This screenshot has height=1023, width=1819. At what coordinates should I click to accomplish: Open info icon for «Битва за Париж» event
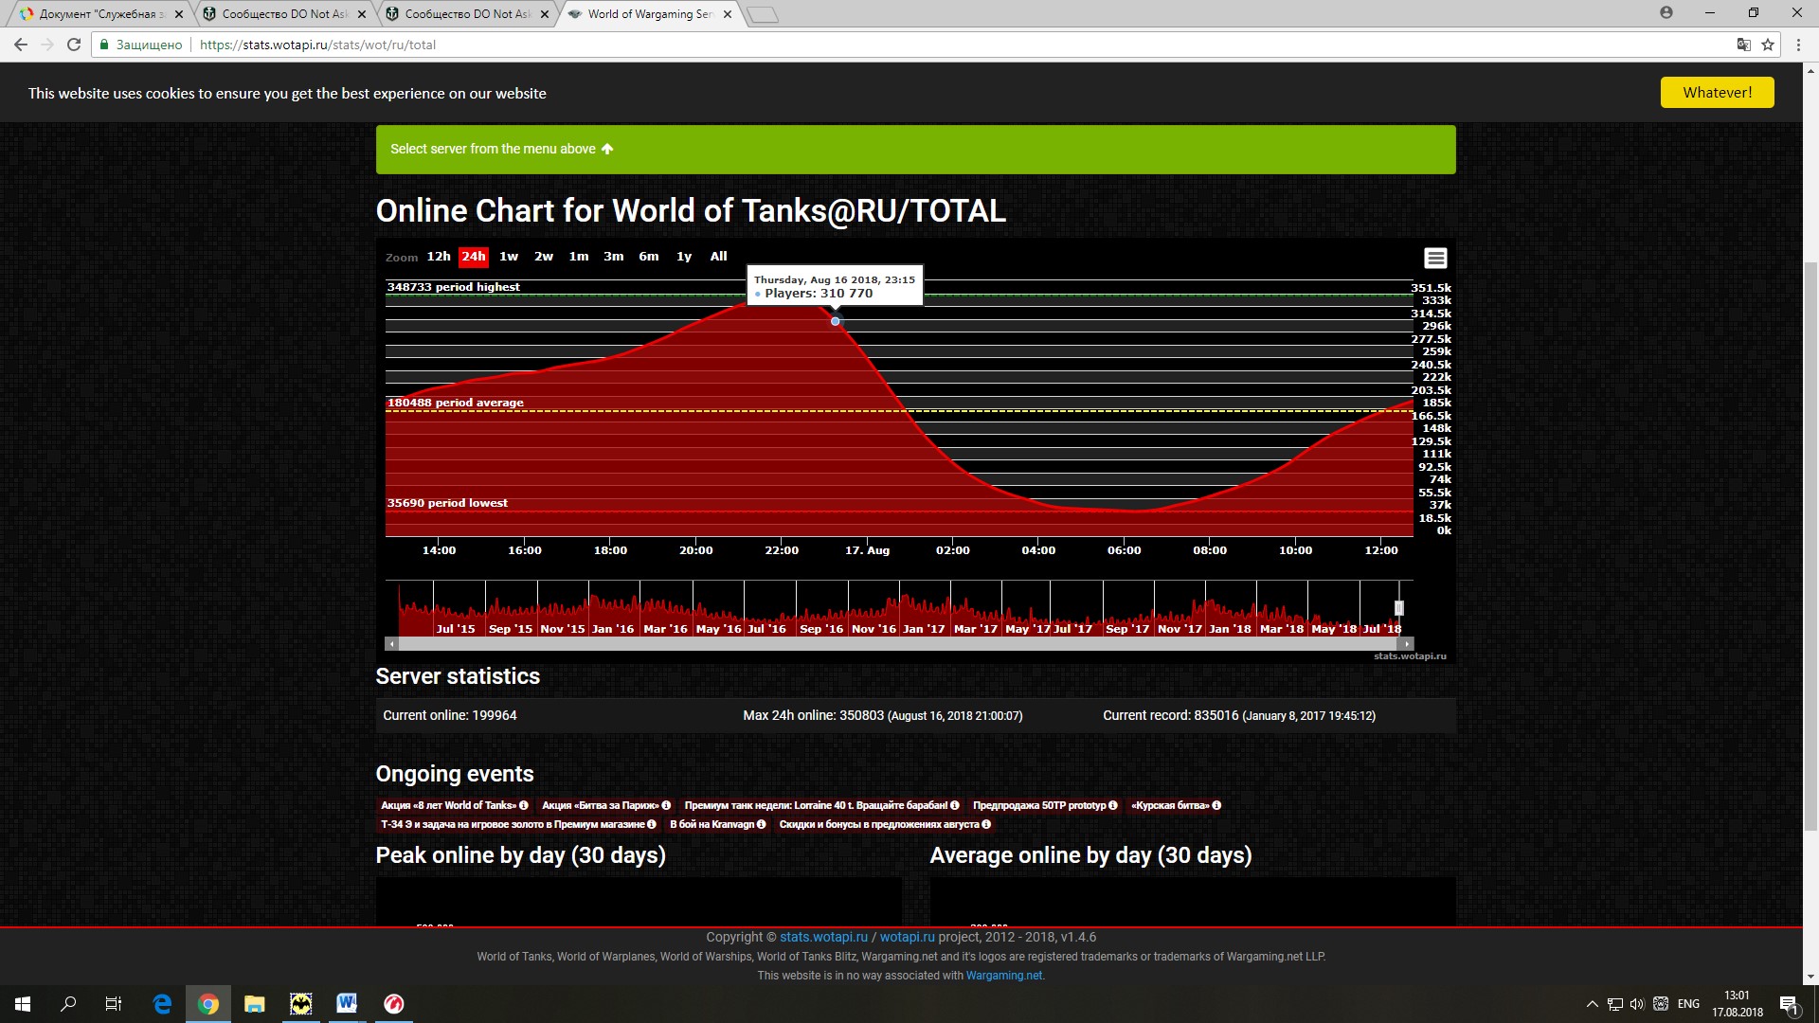click(666, 805)
